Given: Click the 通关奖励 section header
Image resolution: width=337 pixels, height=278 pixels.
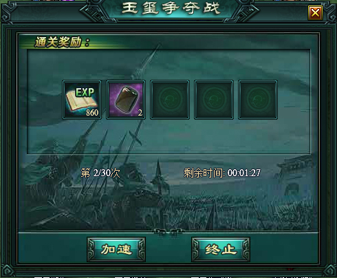Looking at the screenshot, I should [62, 42].
